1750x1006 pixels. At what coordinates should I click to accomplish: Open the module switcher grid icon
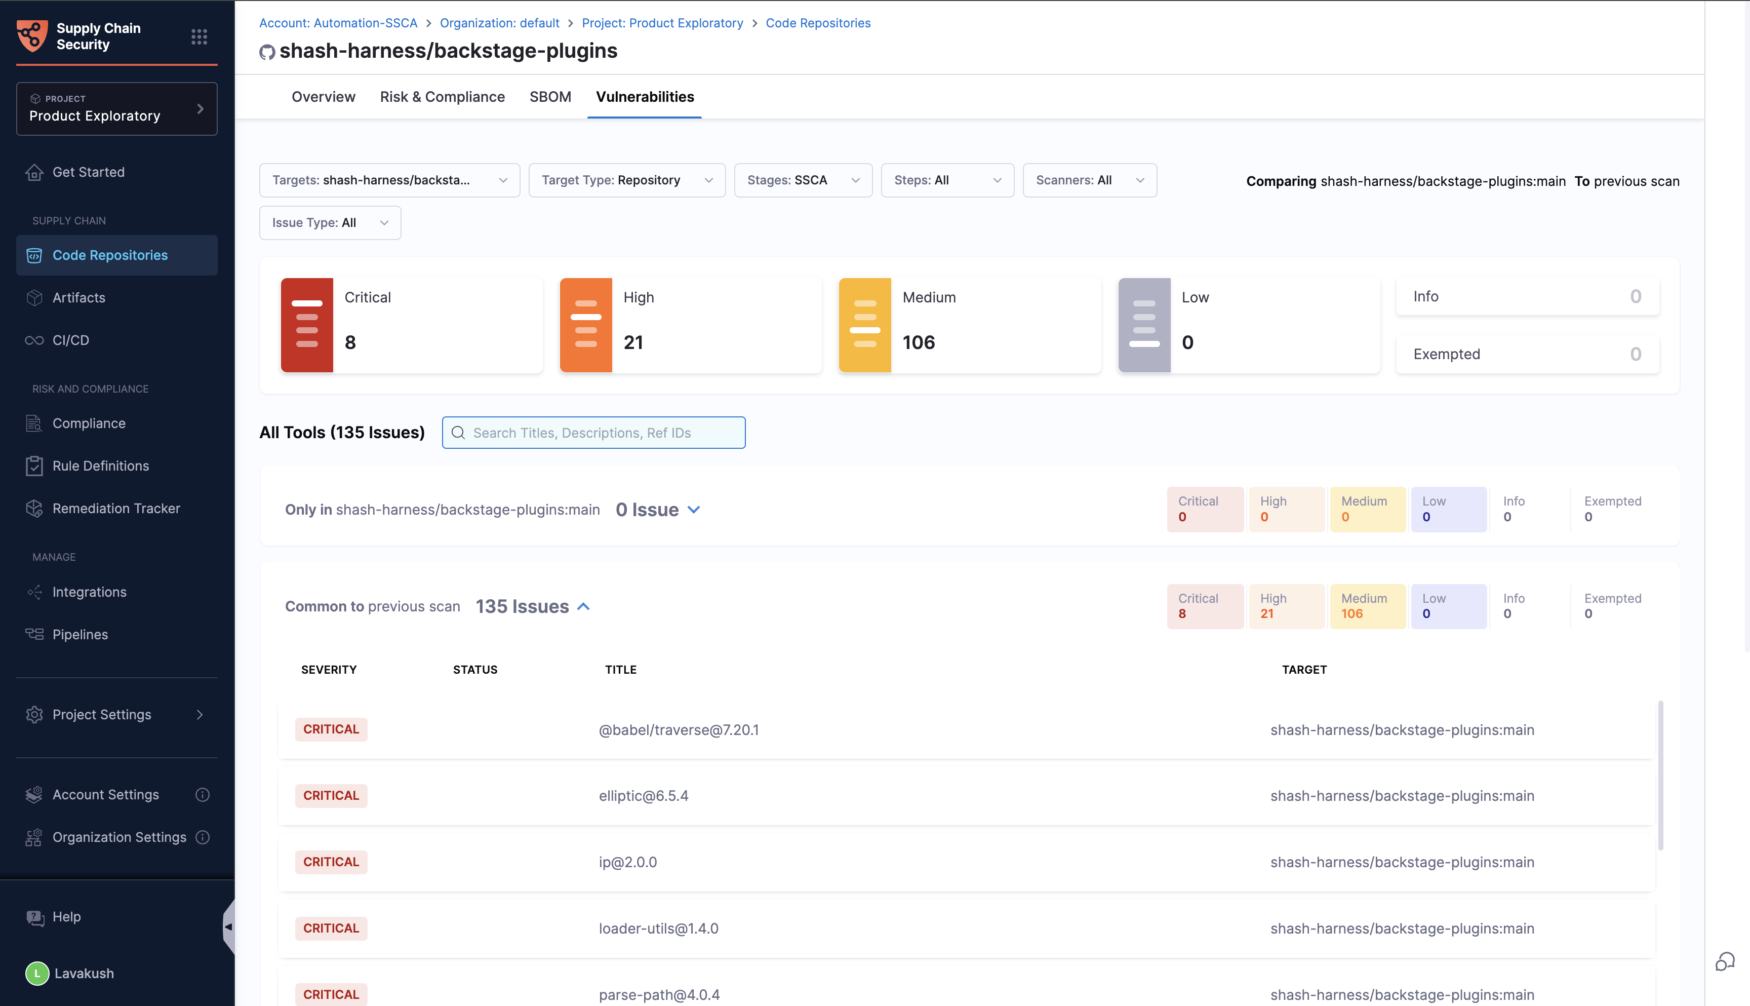point(199,36)
